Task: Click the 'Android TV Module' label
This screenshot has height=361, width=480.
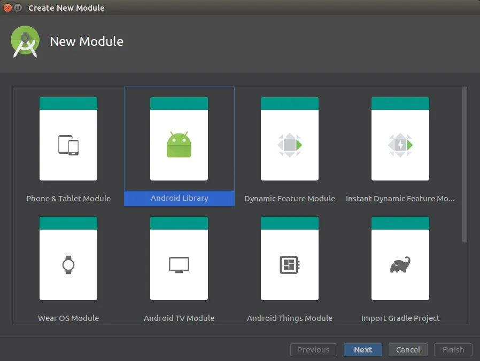Action: click(179, 318)
